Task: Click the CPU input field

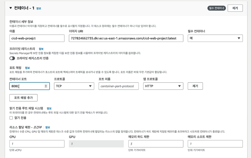Action: click(37, 144)
